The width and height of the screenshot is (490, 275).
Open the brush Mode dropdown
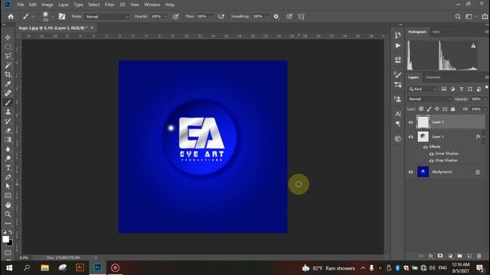[107, 17]
